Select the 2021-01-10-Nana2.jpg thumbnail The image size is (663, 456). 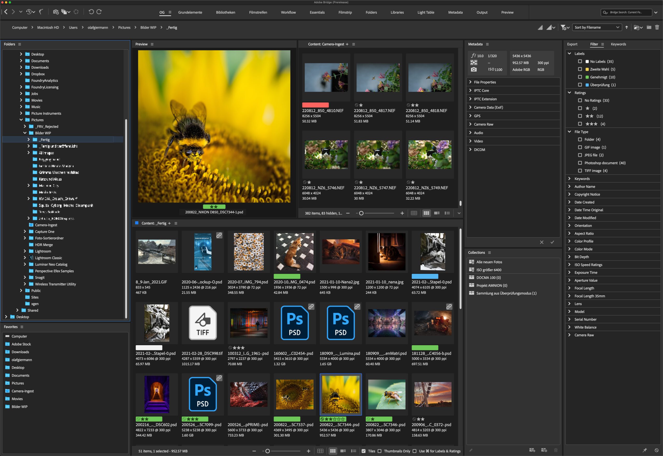point(341,252)
